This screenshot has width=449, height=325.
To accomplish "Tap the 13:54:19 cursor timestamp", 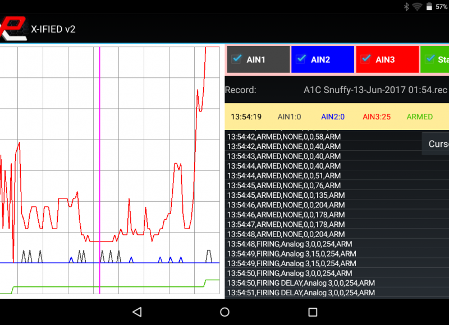I will click(x=246, y=117).
